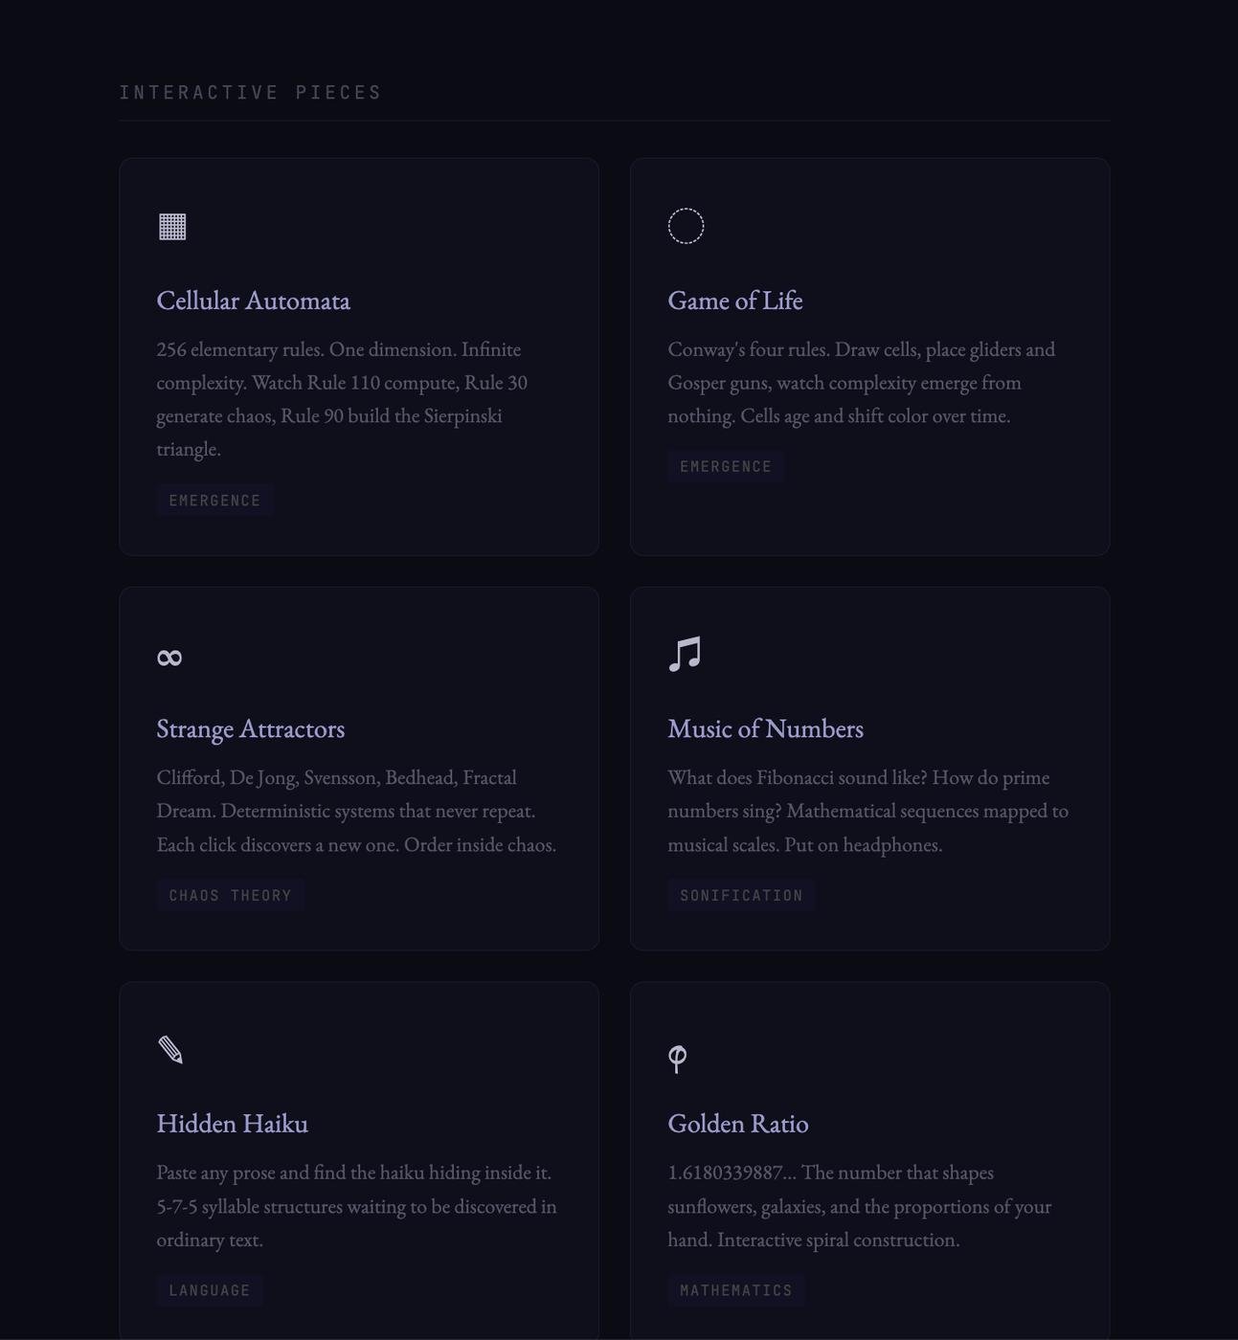Select the Sonification tag

click(x=741, y=896)
